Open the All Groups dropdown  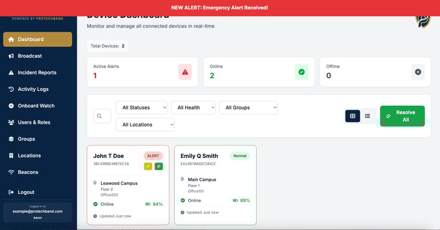[x=249, y=108]
